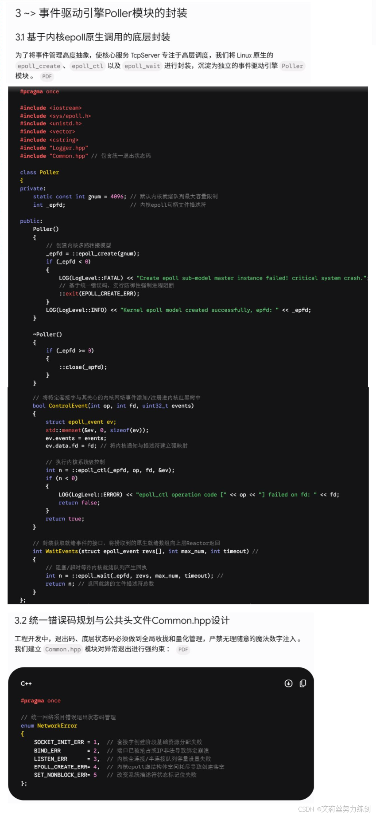Click the '_epfd = ::epoll_create(gnum);' line
The image size is (376, 816).
tap(93, 254)
